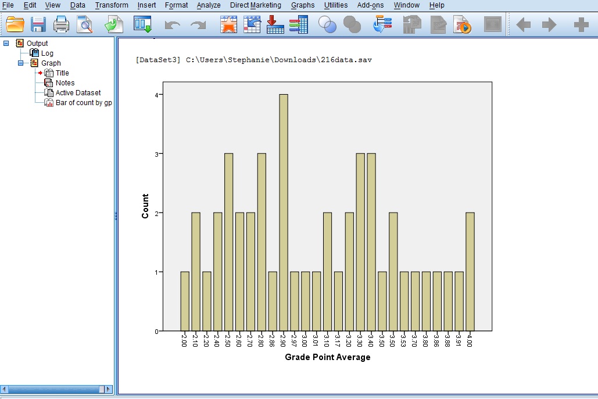The width and height of the screenshot is (598, 399).
Task: Click the outline scrollbar left arrow
Action: coord(4,389)
